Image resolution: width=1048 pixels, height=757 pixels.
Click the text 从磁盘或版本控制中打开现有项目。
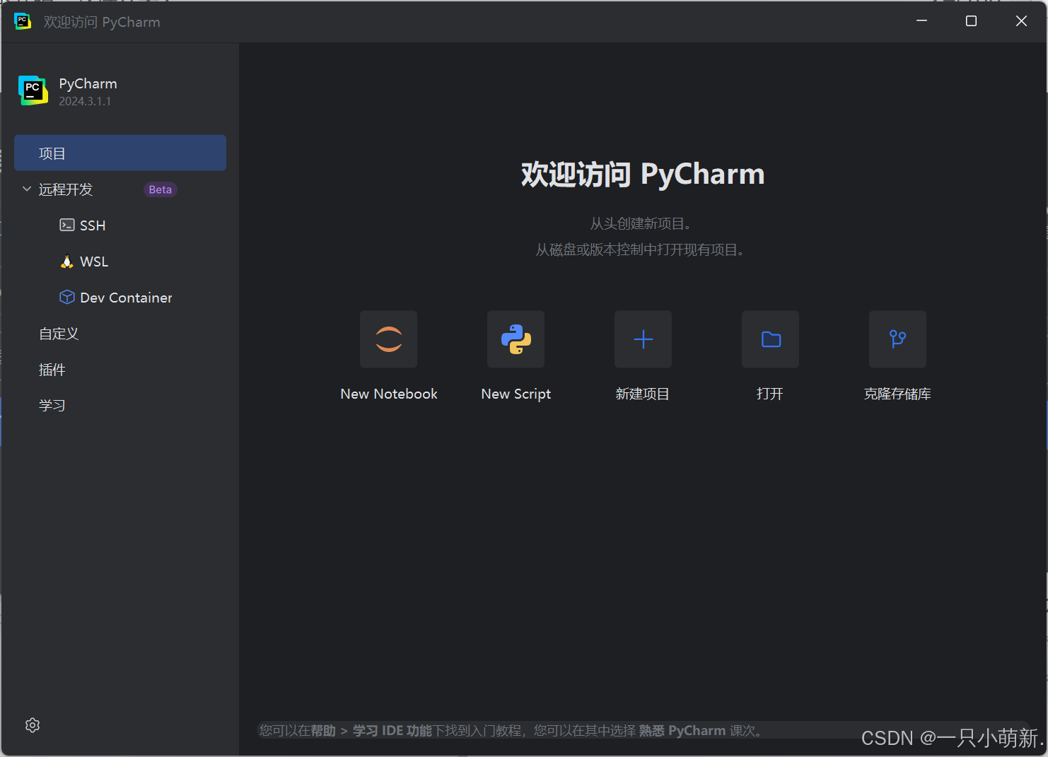coord(641,250)
